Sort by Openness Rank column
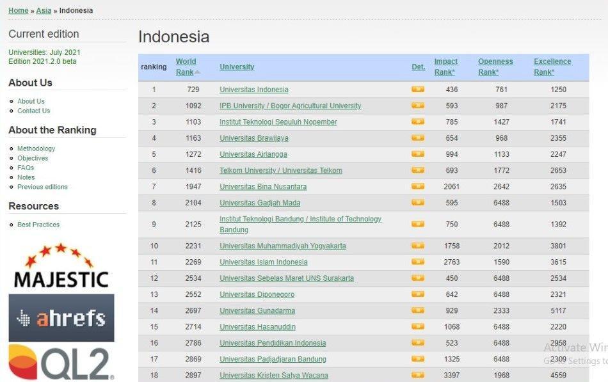 [495, 67]
